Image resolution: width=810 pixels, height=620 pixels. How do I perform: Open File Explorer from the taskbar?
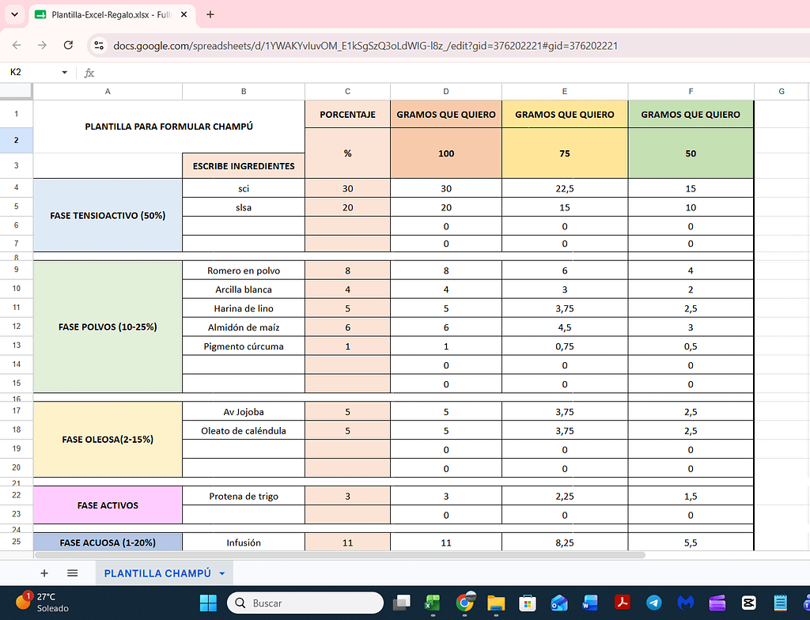pyautogui.click(x=496, y=603)
